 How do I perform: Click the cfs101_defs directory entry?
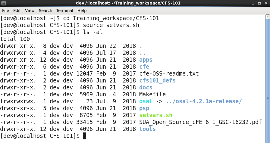point(157,81)
